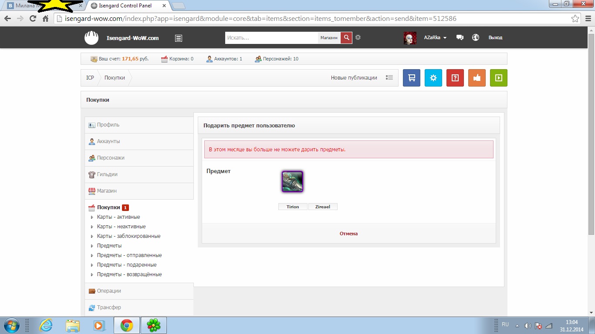Click the orange thumbs-up button
Image resolution: width=595 pixels, height=334 pixels.
pyautogui.click(x=477, y=78)
